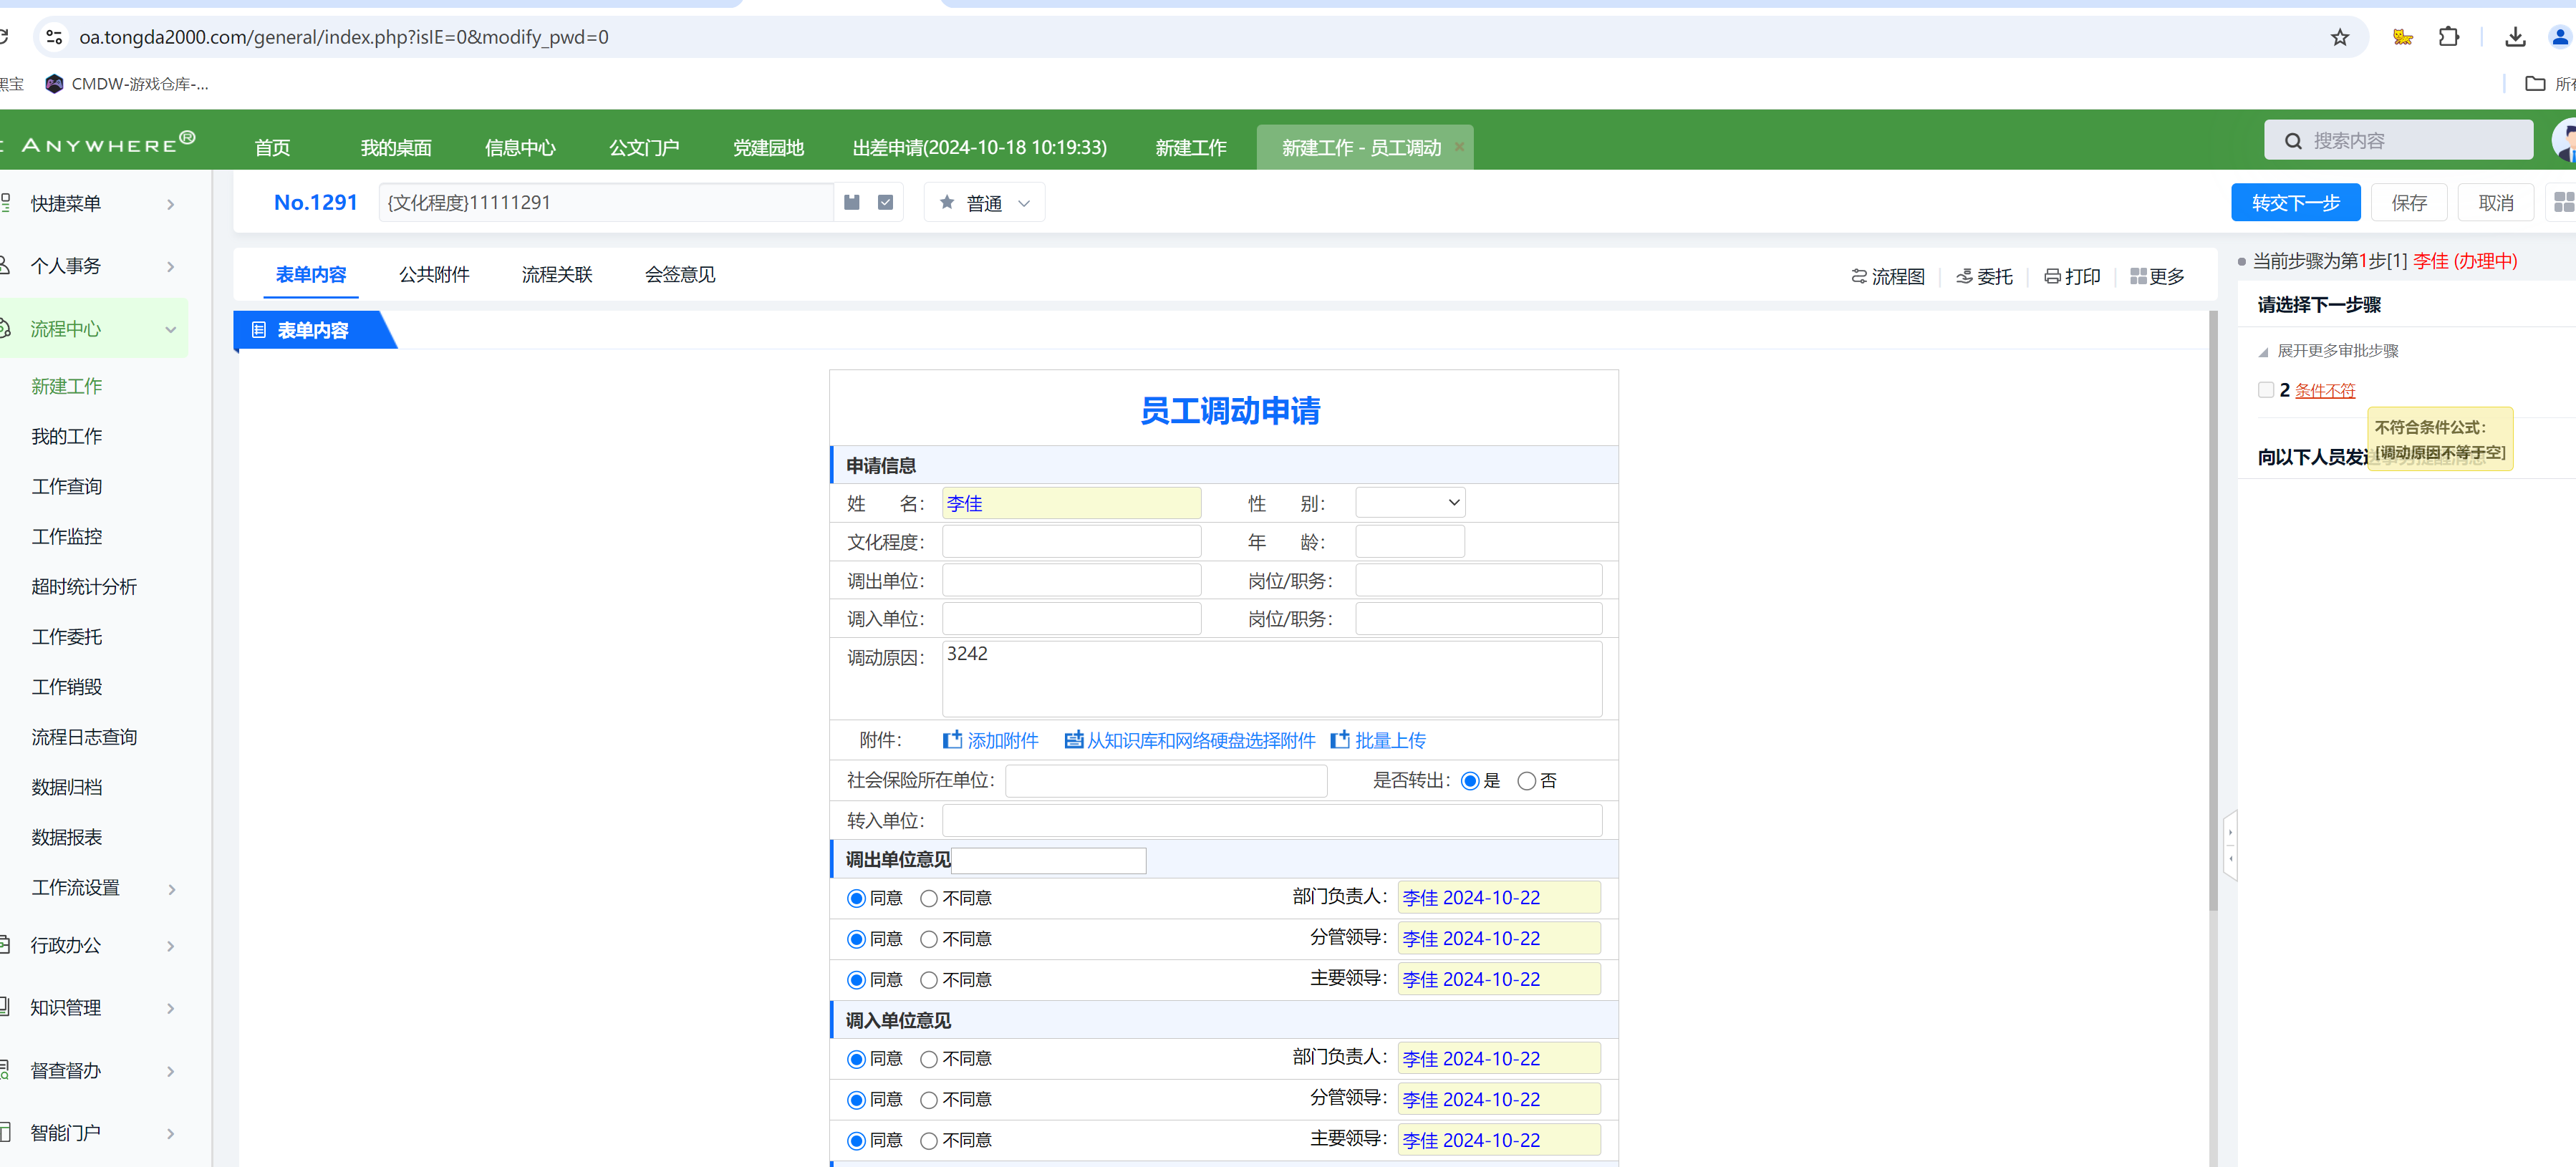Select 不同意 for 调入单位 分管领导
The image size is (2576, 1167).
(x=929, y=1100)
